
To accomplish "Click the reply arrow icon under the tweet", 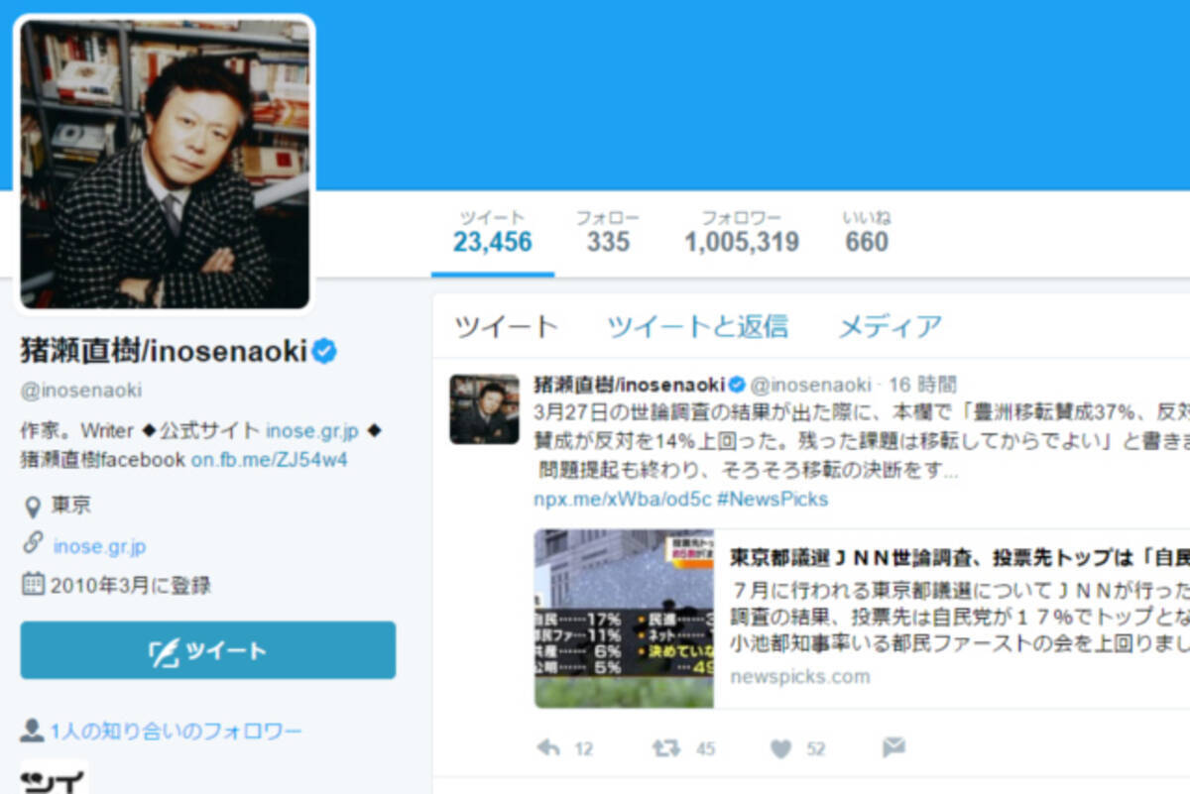I will pyautogui.click(x=548, y=748).
